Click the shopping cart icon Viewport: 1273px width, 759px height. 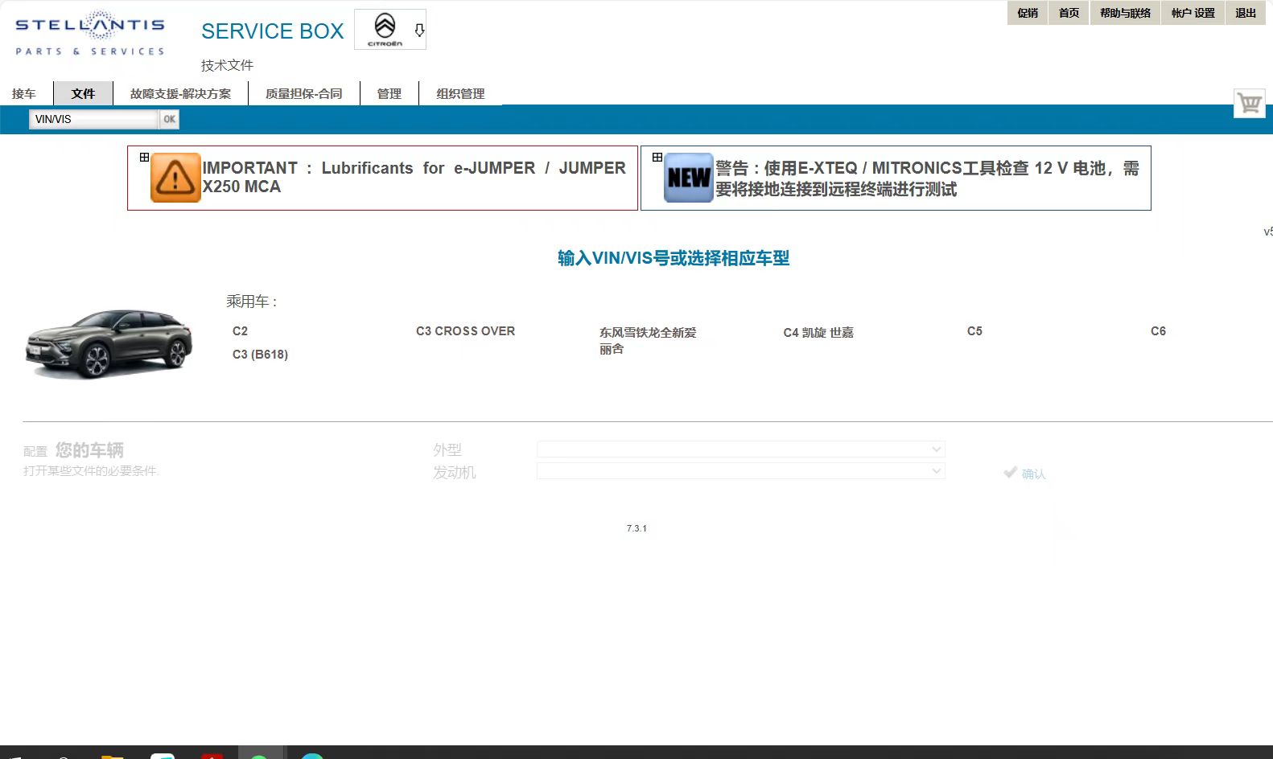1249,104
